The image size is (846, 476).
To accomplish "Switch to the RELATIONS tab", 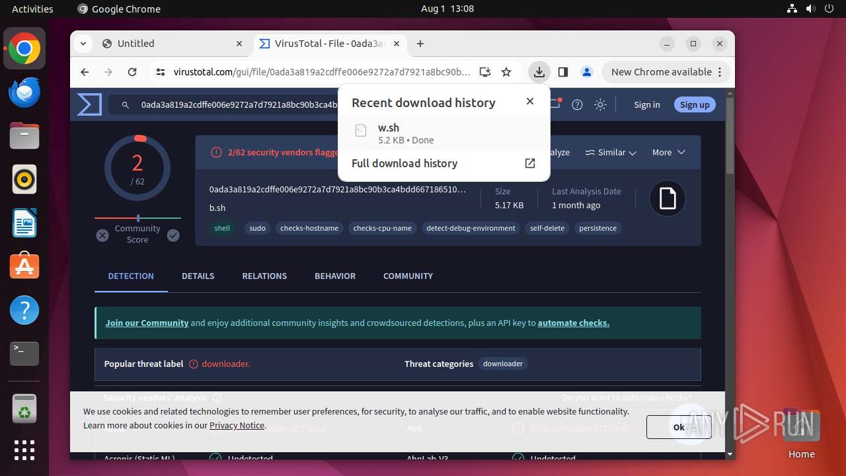I will pyautogui.click(x=264, y=276).
